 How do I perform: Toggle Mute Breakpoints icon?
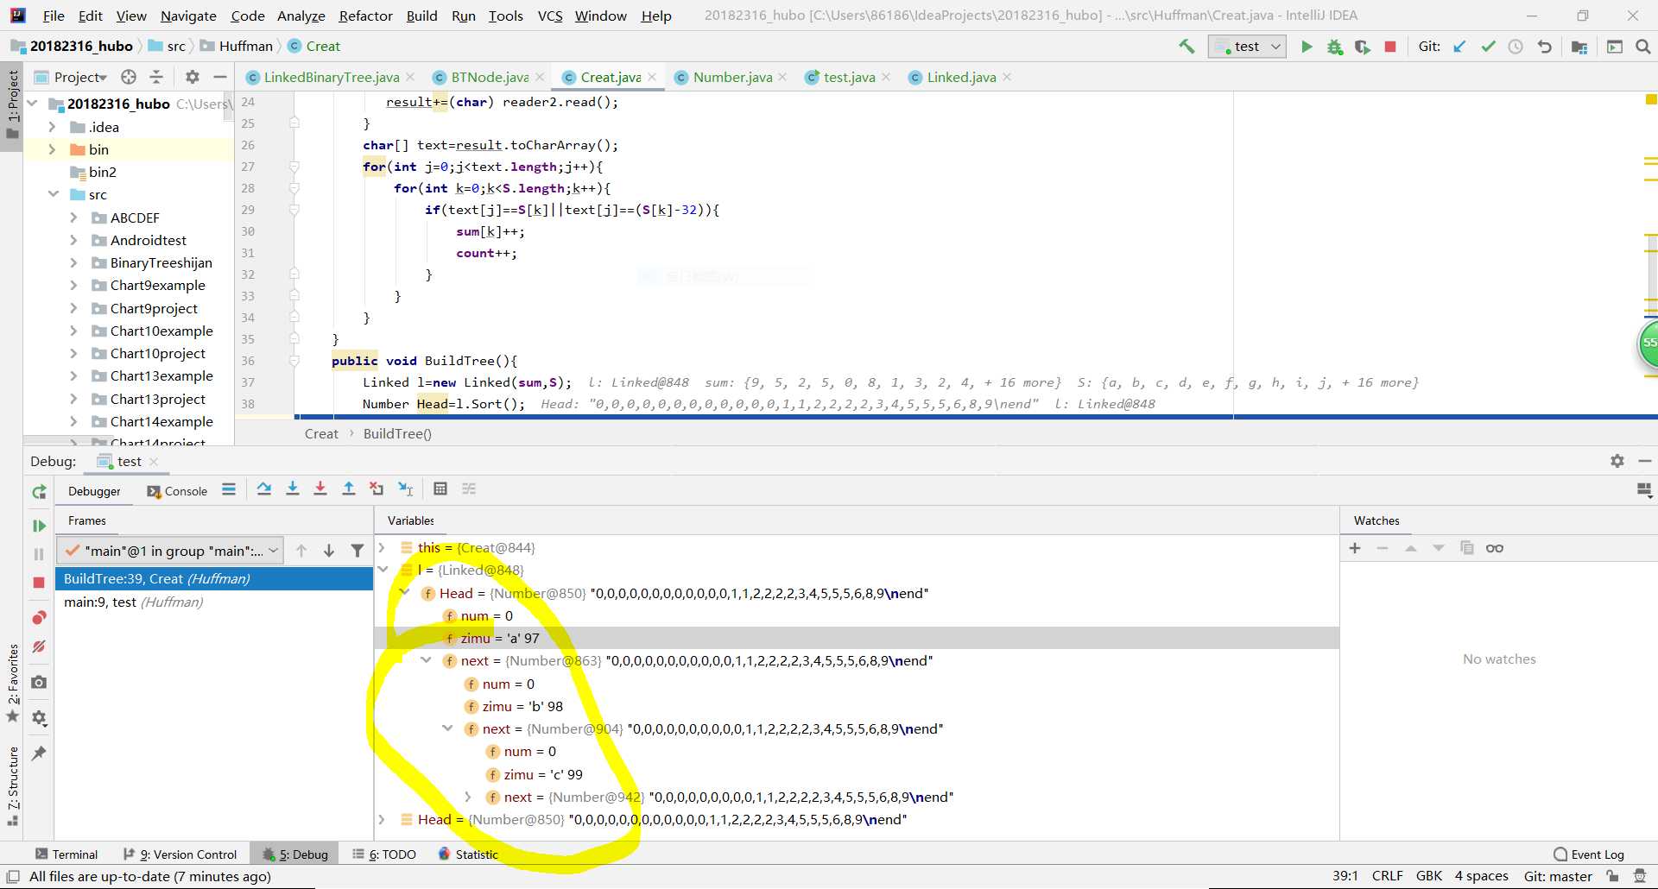[39, 646]
